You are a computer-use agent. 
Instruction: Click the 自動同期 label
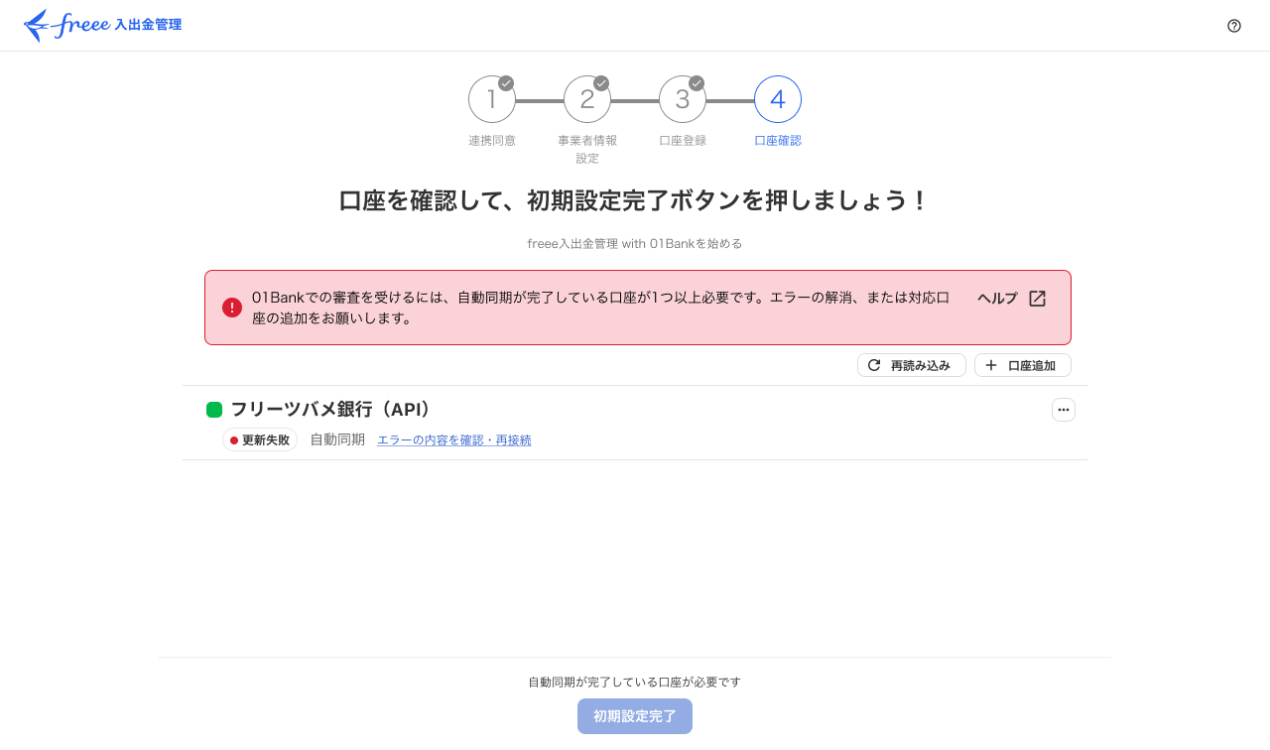click(337, 439)
